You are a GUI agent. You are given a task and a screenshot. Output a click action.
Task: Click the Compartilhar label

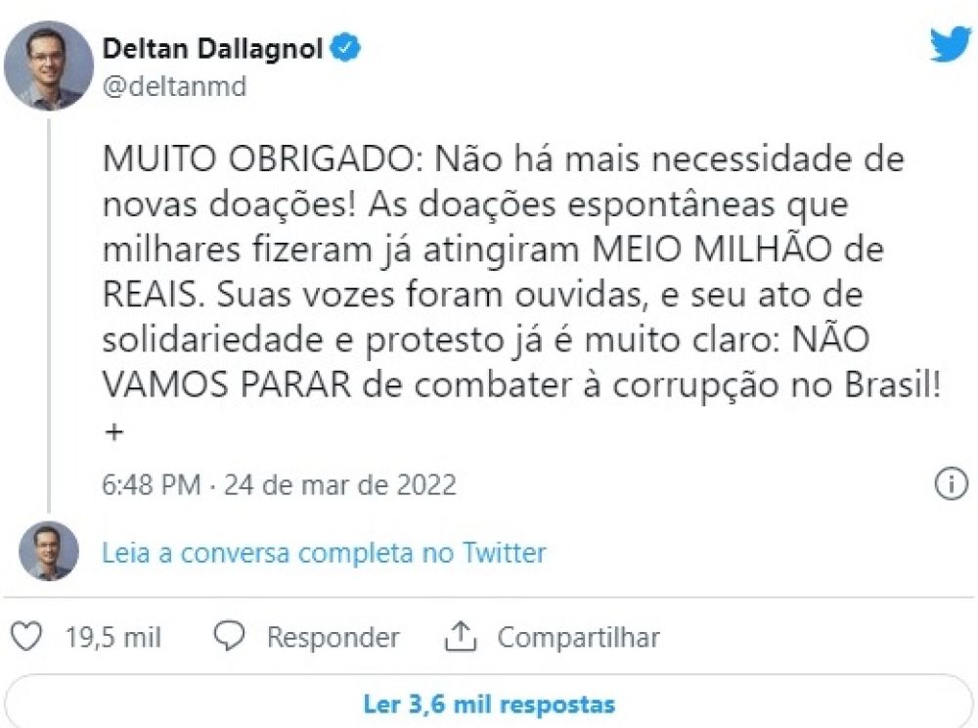click(578, 638)
